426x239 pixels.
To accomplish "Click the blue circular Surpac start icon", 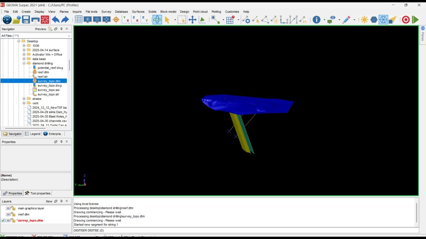I will point(7,20).
